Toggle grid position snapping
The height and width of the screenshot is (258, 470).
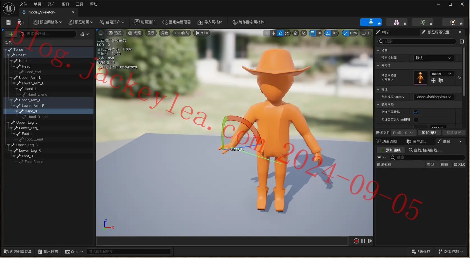click(x=312, y=33)
